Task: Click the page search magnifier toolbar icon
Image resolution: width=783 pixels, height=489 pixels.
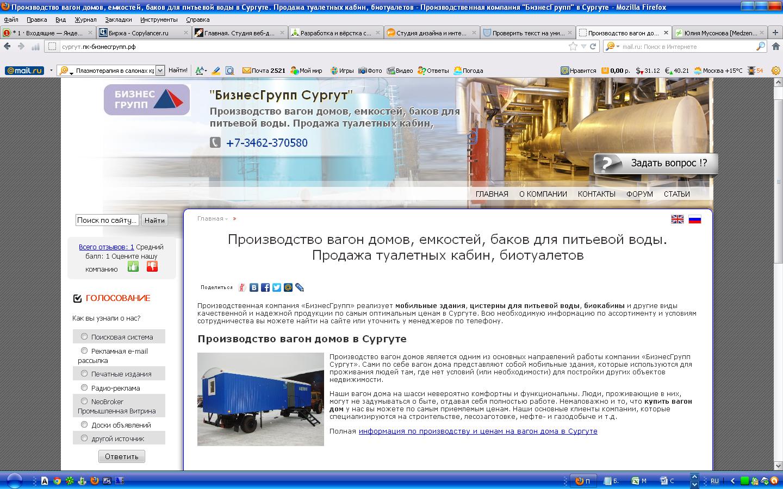Action: [x=229, y=71]
